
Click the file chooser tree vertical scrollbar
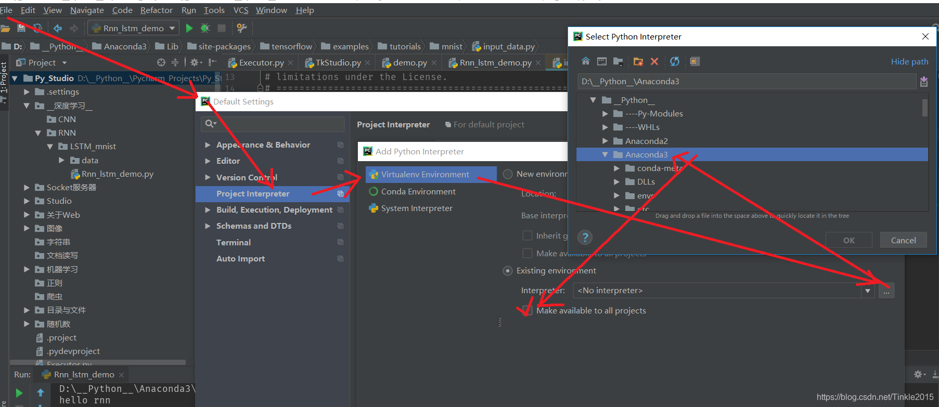[x=924, y=108]
